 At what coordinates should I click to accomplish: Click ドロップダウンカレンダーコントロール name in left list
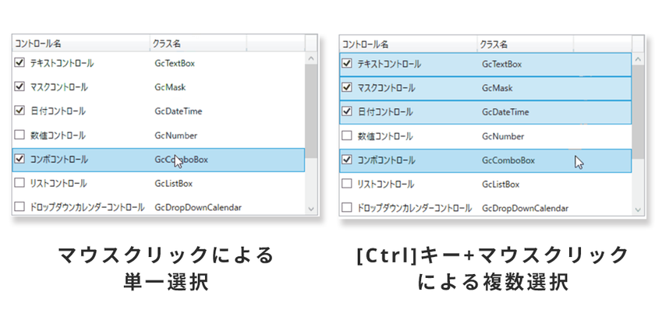[87, 207]
